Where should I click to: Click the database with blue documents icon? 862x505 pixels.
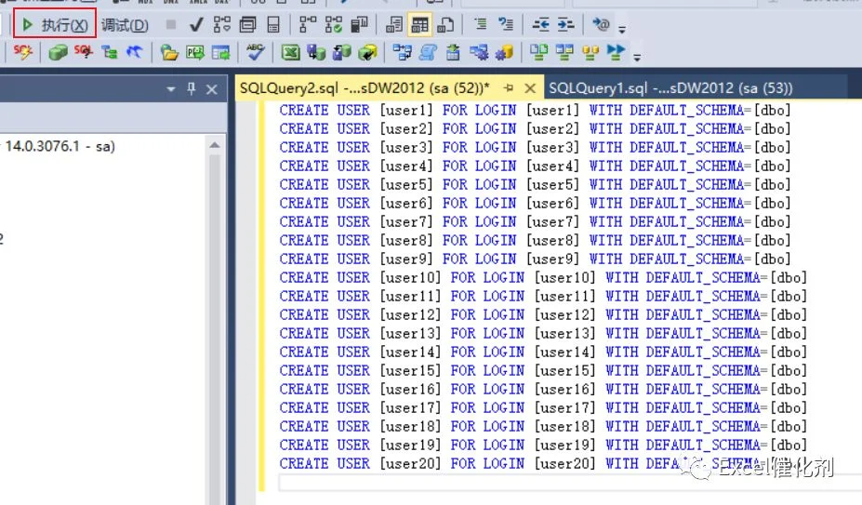click(342, 52)
